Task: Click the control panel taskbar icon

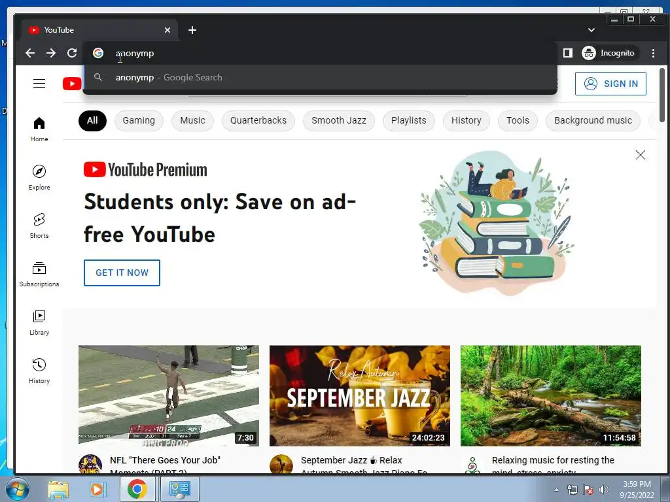Action: point(179,489)
